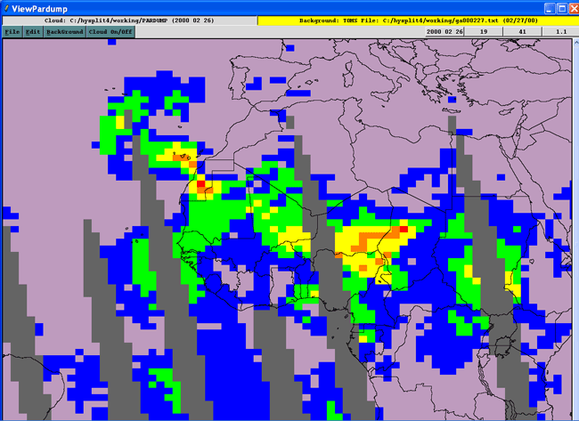Close the ViewPardump window
This screenshot has width=579, height=421.
click(574, 8)
